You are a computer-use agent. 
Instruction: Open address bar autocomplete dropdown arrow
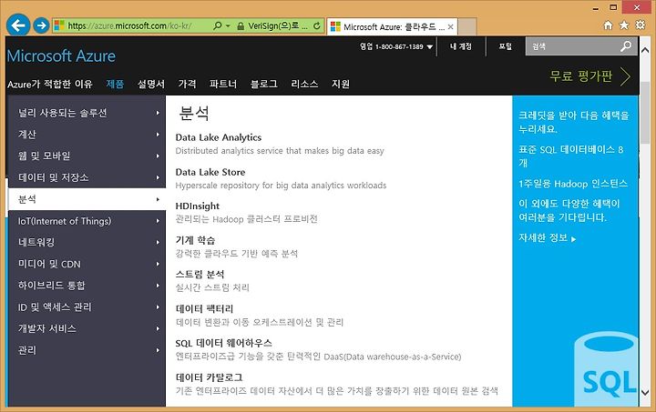[x=228, y=25]
